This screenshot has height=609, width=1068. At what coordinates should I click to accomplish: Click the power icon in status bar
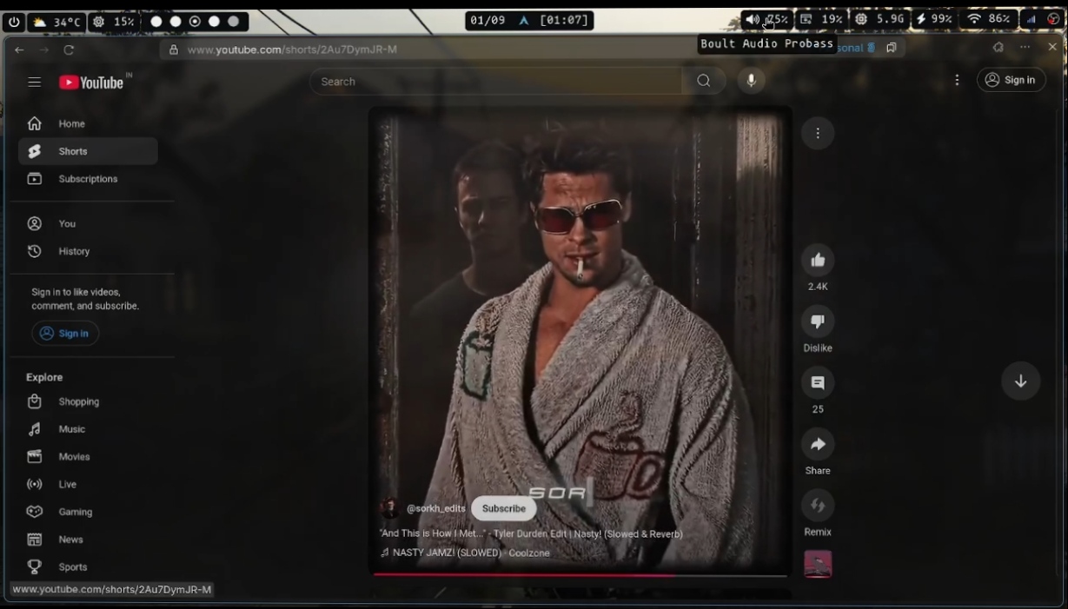pos(14,21)
